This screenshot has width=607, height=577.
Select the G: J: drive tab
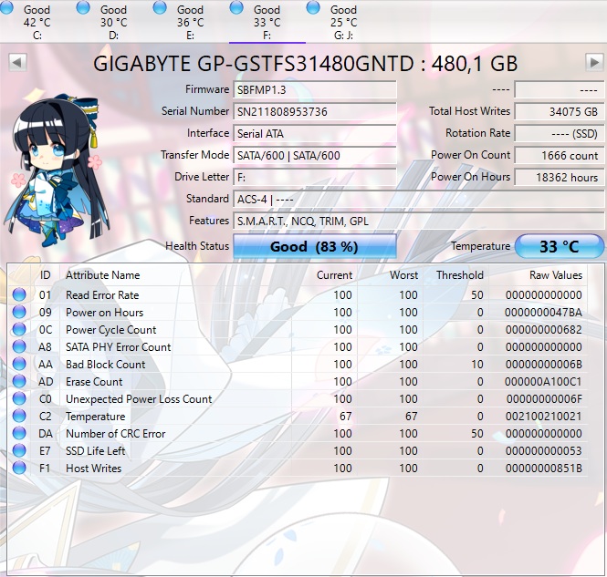point(343,22)
